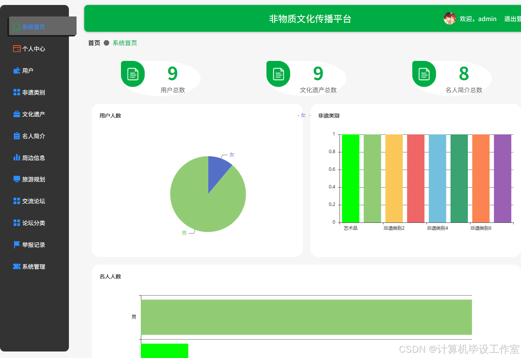Image resolution: width=521 pixels, height=358 pixels.
Task: Click the number 8 statistic
Action: click(x=464, y=74)
